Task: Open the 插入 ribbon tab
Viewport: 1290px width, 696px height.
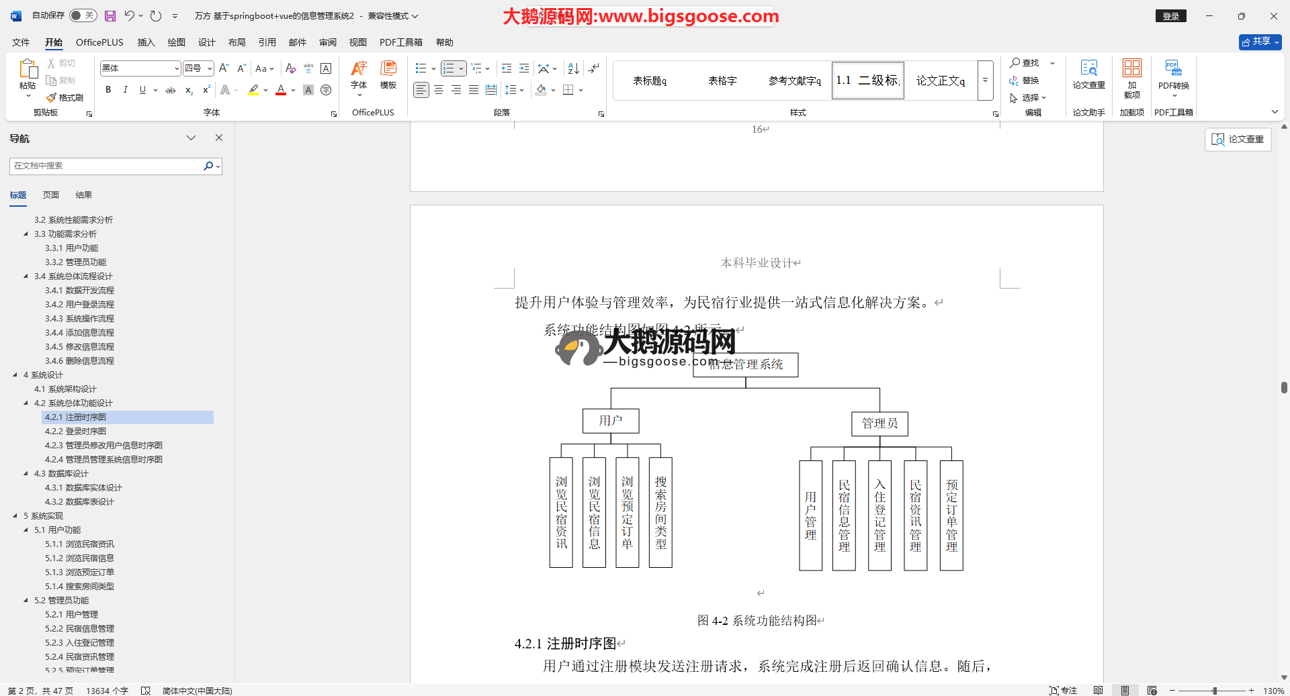Action: 146,42
